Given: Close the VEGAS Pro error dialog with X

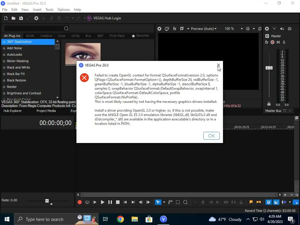Looking at the screenshot, I should (x=218, y=65).
